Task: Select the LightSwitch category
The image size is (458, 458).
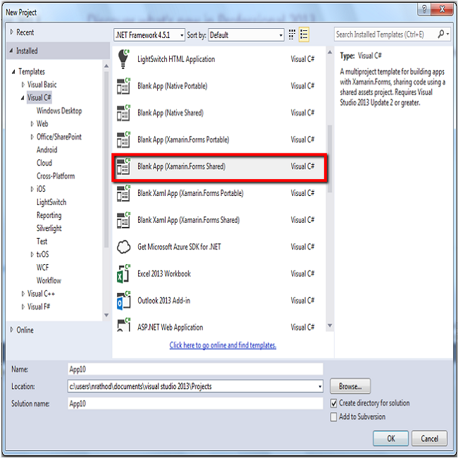Action: 51,202
